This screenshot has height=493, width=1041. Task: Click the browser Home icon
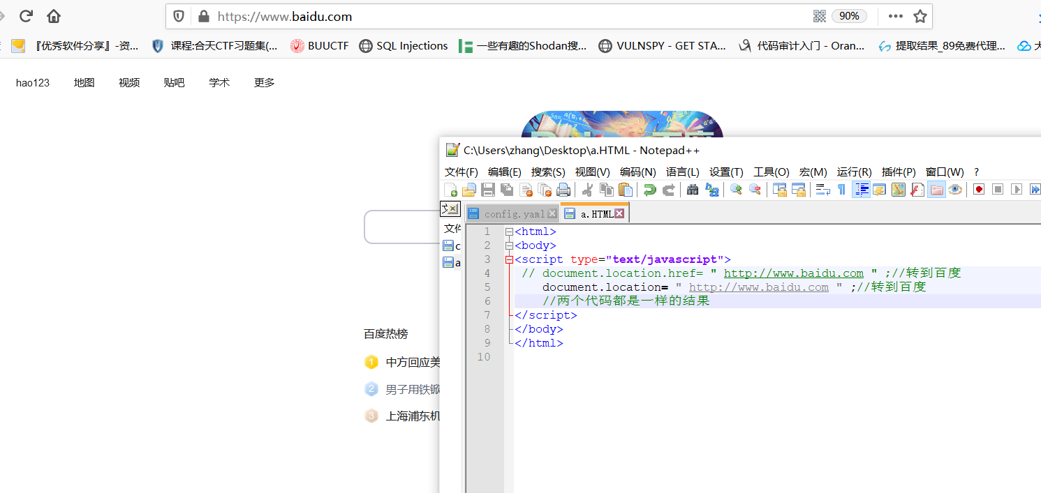click(x=54, y=16)
